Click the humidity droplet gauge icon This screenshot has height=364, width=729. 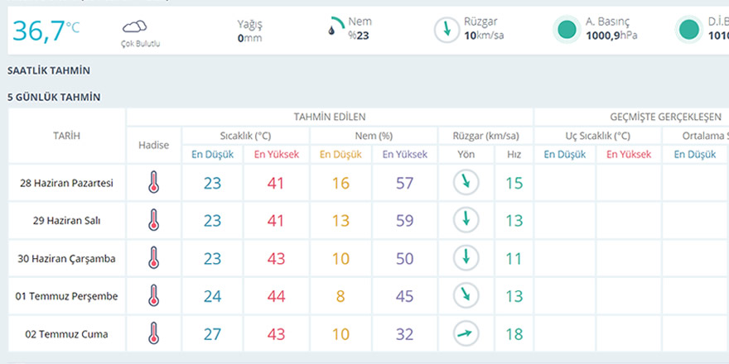pos(334,27)
